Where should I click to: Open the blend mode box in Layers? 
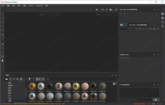click(x=124, y=29)
